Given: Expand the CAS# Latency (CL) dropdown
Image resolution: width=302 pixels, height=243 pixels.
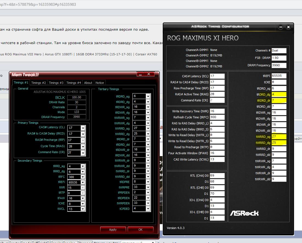Looking at the screenshot, I should (83, 128).
